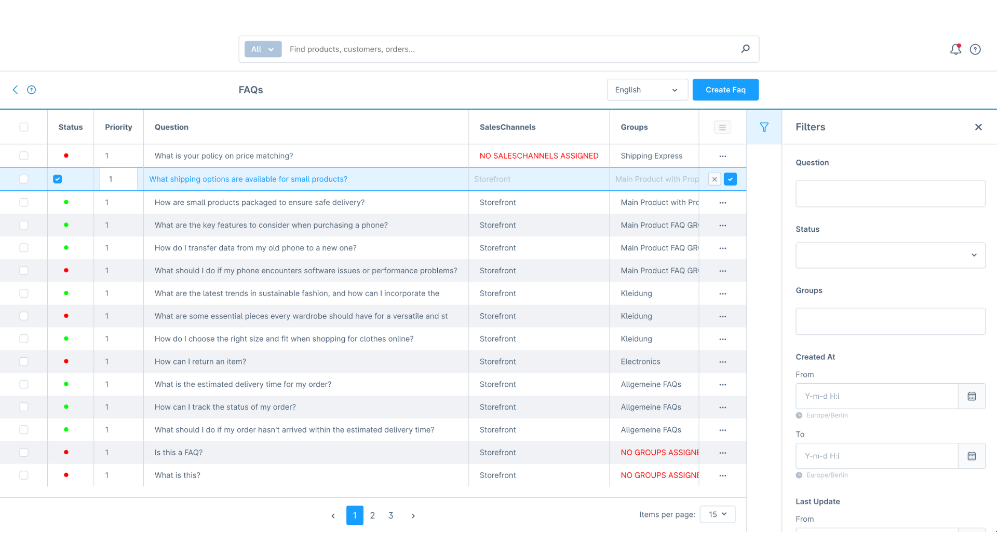Click the help icon in top-right corner
997x560 pixels.
click(975, 49)
